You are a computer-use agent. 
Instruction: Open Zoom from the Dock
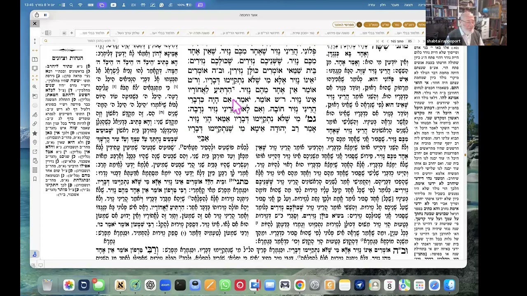coord(165,284)
